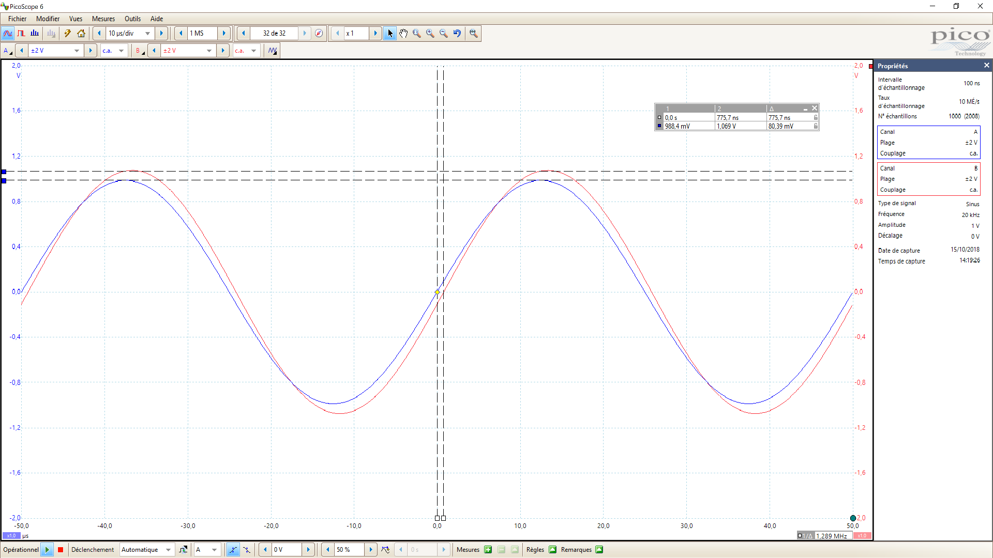Screen dimensions: 993x558
Task: Click the Channel B x1.0 axis scale button
Action: (x=862, y=536)
